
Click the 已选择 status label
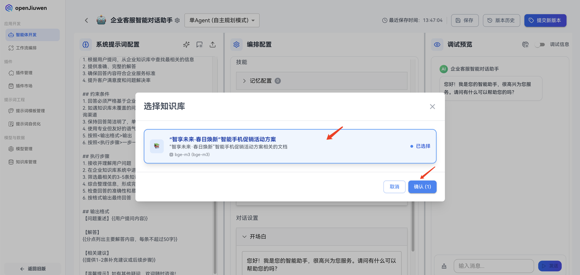pos(420,146)
